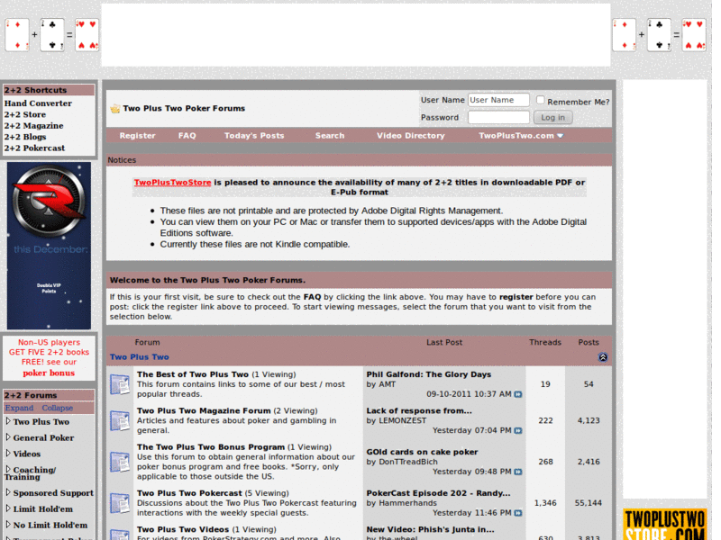Go to last post icon for Phil Galfond thread
The height and width of the screenshot is (540, 721).
coord(518,394)
